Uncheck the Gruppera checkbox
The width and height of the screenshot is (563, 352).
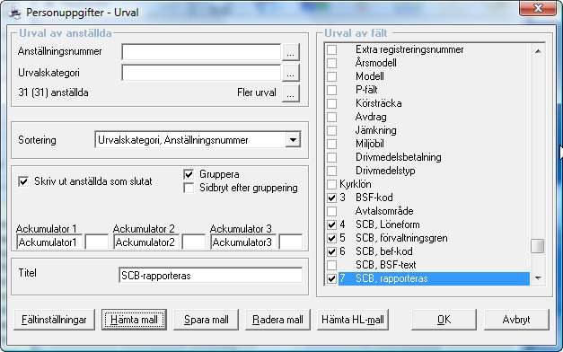189,174
